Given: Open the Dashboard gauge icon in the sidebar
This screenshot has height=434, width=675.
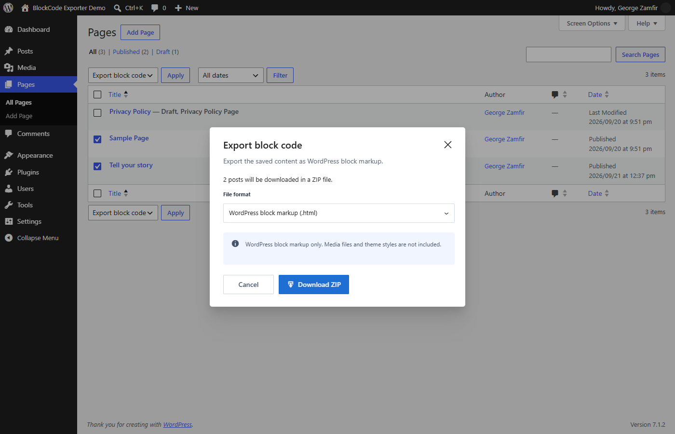Looking at the screenshot, I should coord(9,29).
